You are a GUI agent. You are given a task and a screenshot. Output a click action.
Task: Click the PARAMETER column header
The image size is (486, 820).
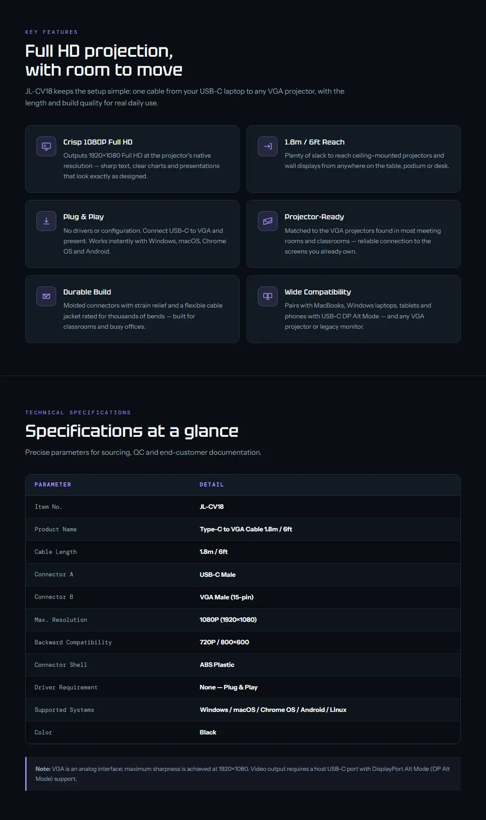coord(53,485)
